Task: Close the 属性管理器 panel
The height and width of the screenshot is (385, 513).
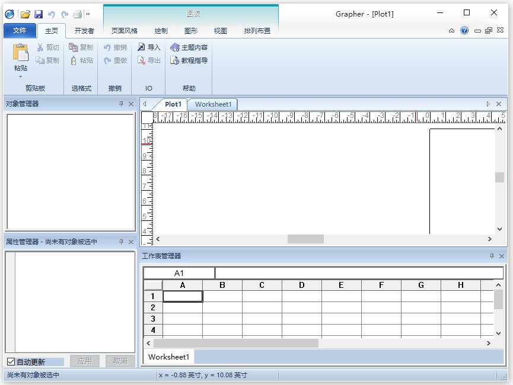Action: point(131,242)
